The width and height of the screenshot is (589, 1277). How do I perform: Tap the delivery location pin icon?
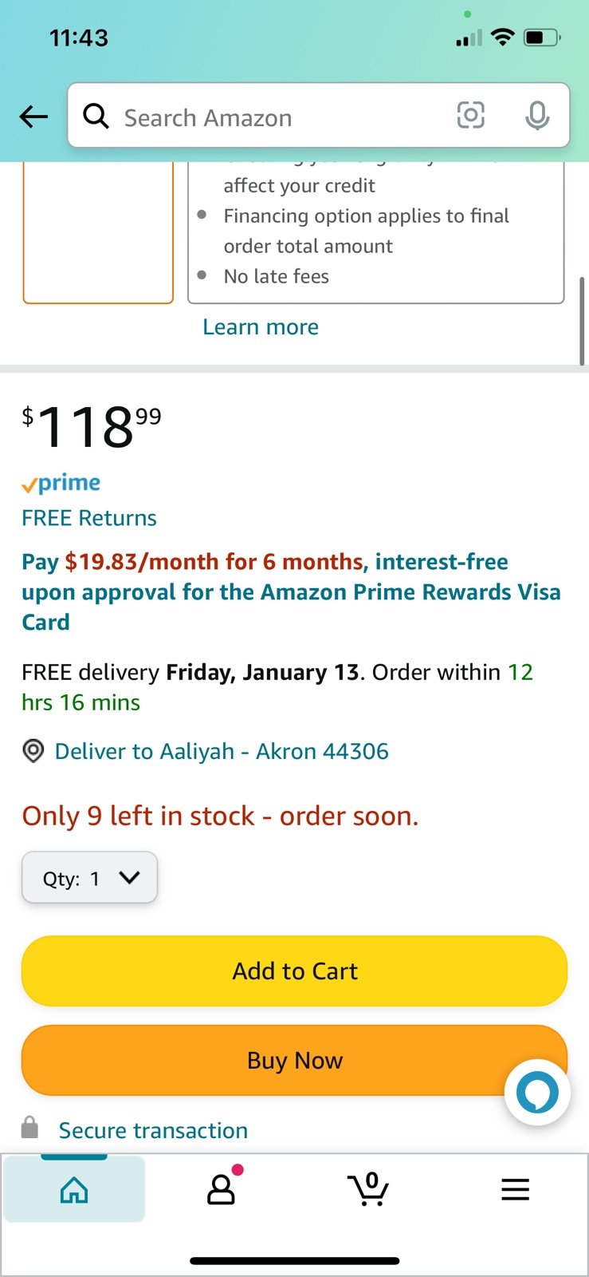tap(33, 751)
